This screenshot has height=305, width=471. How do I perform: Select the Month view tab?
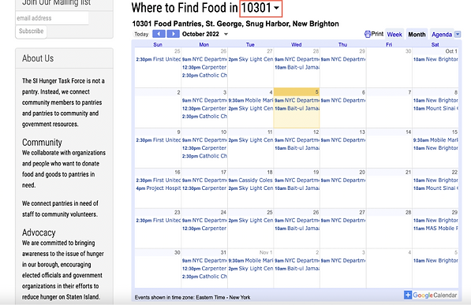(417, 35)
